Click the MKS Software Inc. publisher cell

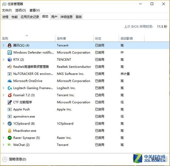70,74
